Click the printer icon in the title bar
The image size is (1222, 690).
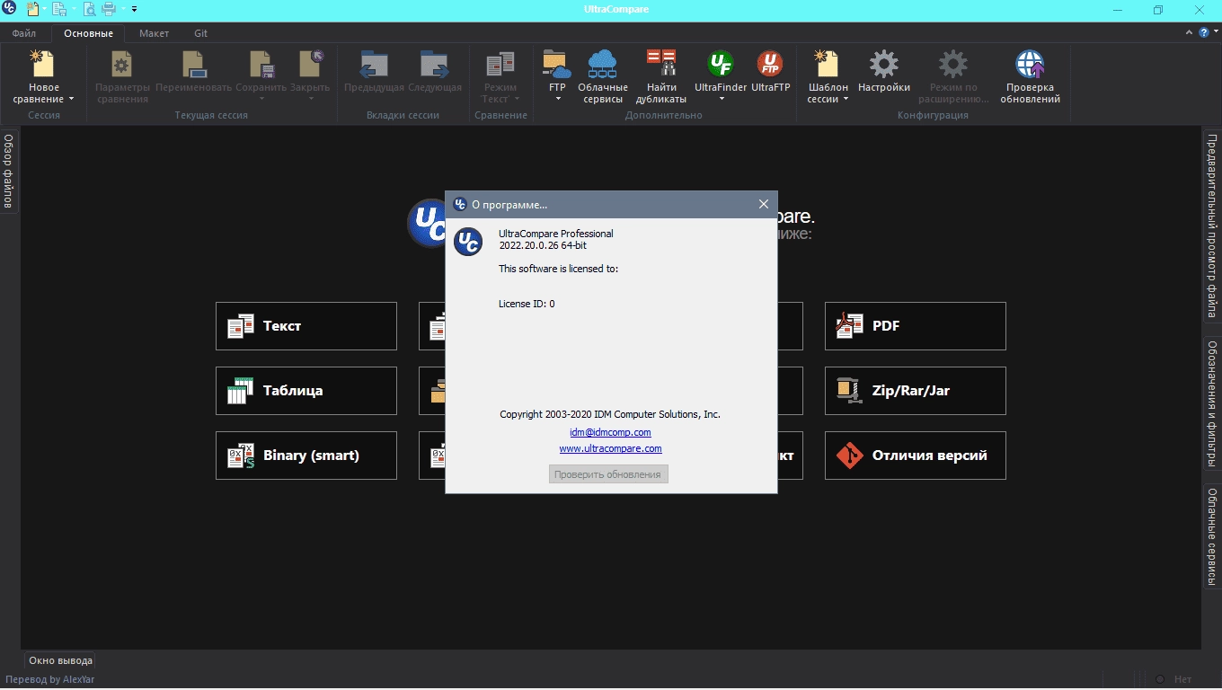point(109,10)
